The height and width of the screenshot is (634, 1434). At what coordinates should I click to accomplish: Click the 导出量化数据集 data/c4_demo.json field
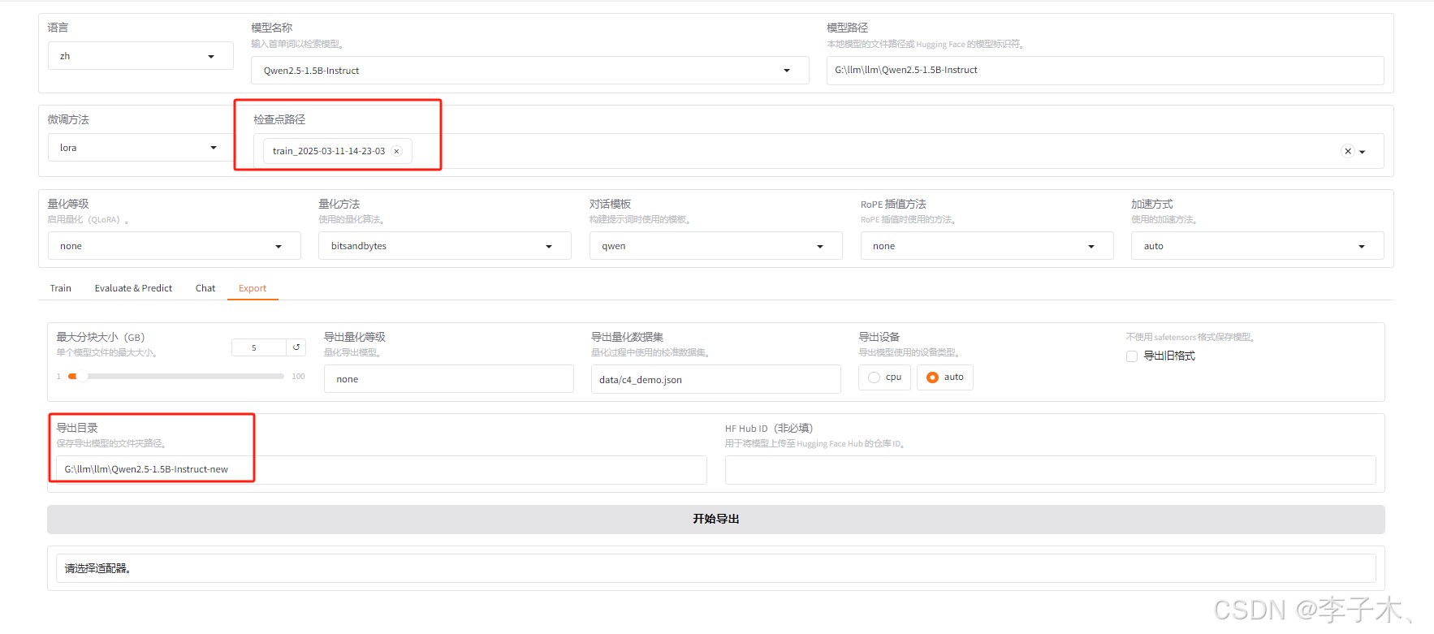tap(716, 379)
